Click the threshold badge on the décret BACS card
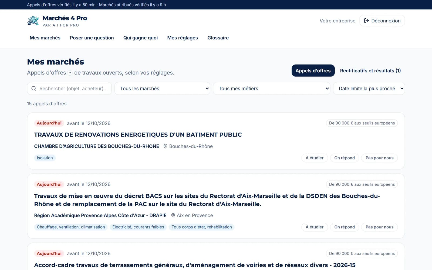432x270 pixels. coord(362,184)
